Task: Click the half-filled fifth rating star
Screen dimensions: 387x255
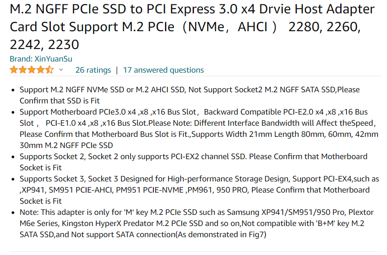Action: point(49,70)
